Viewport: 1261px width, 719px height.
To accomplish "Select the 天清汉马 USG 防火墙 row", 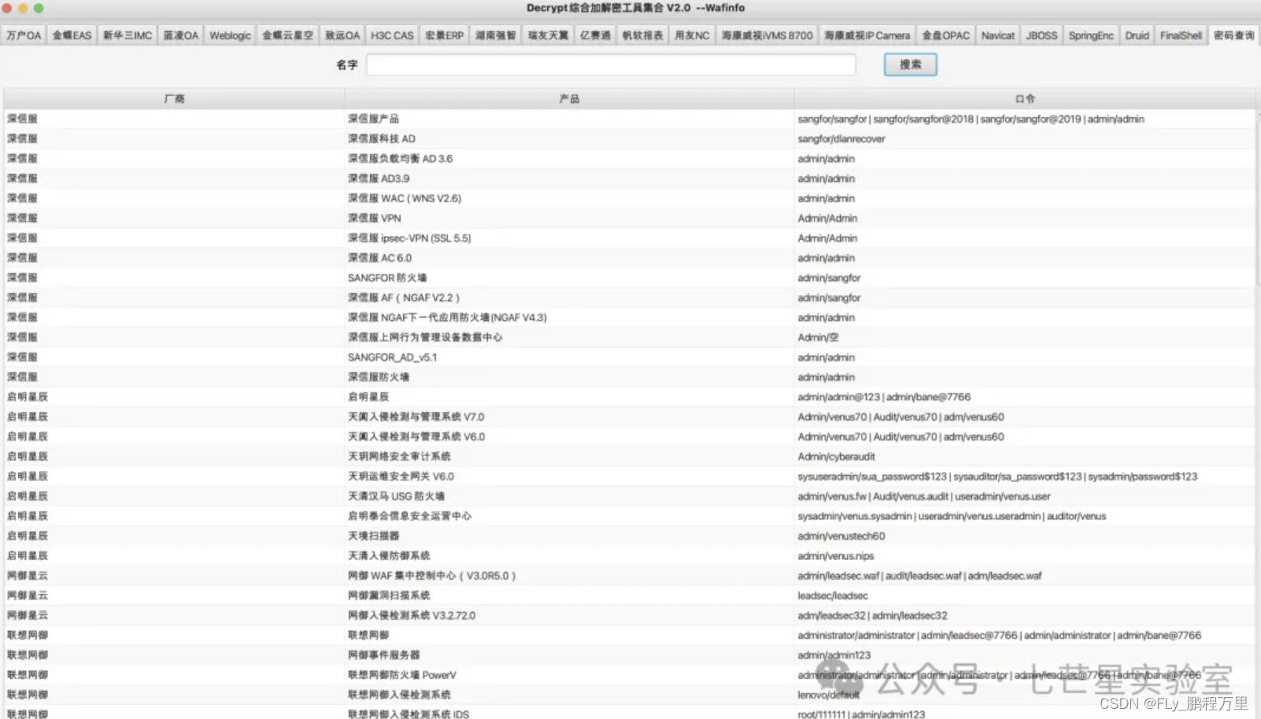I will pos(630,496).
